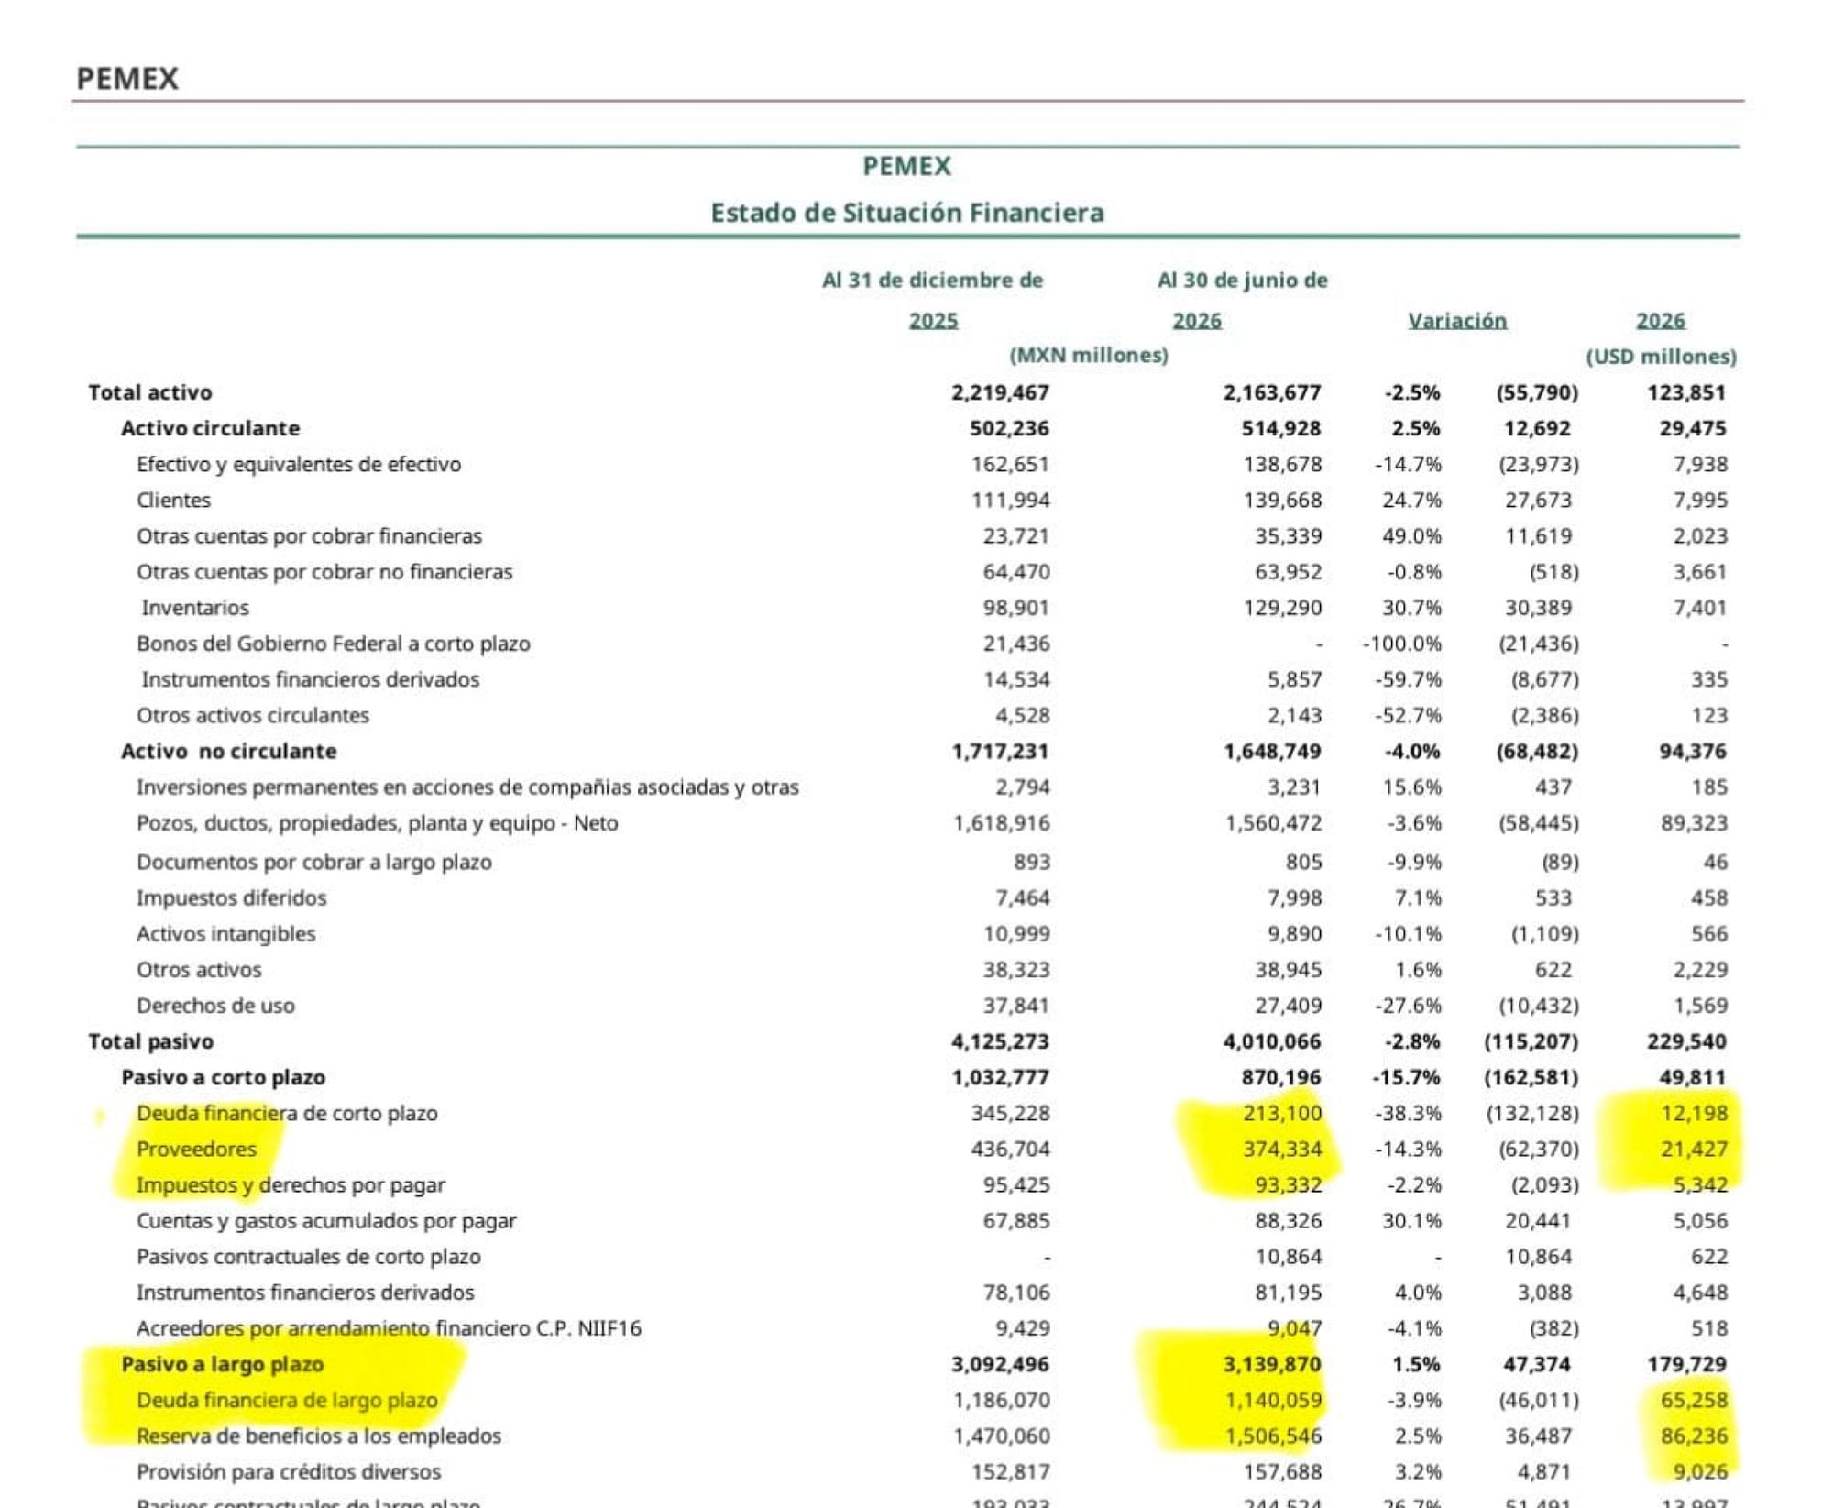The height and width of the screenshot is (1508, 1833).
Task: Click the highlighted USD value 86,236
Action: coord(1694,1436)
